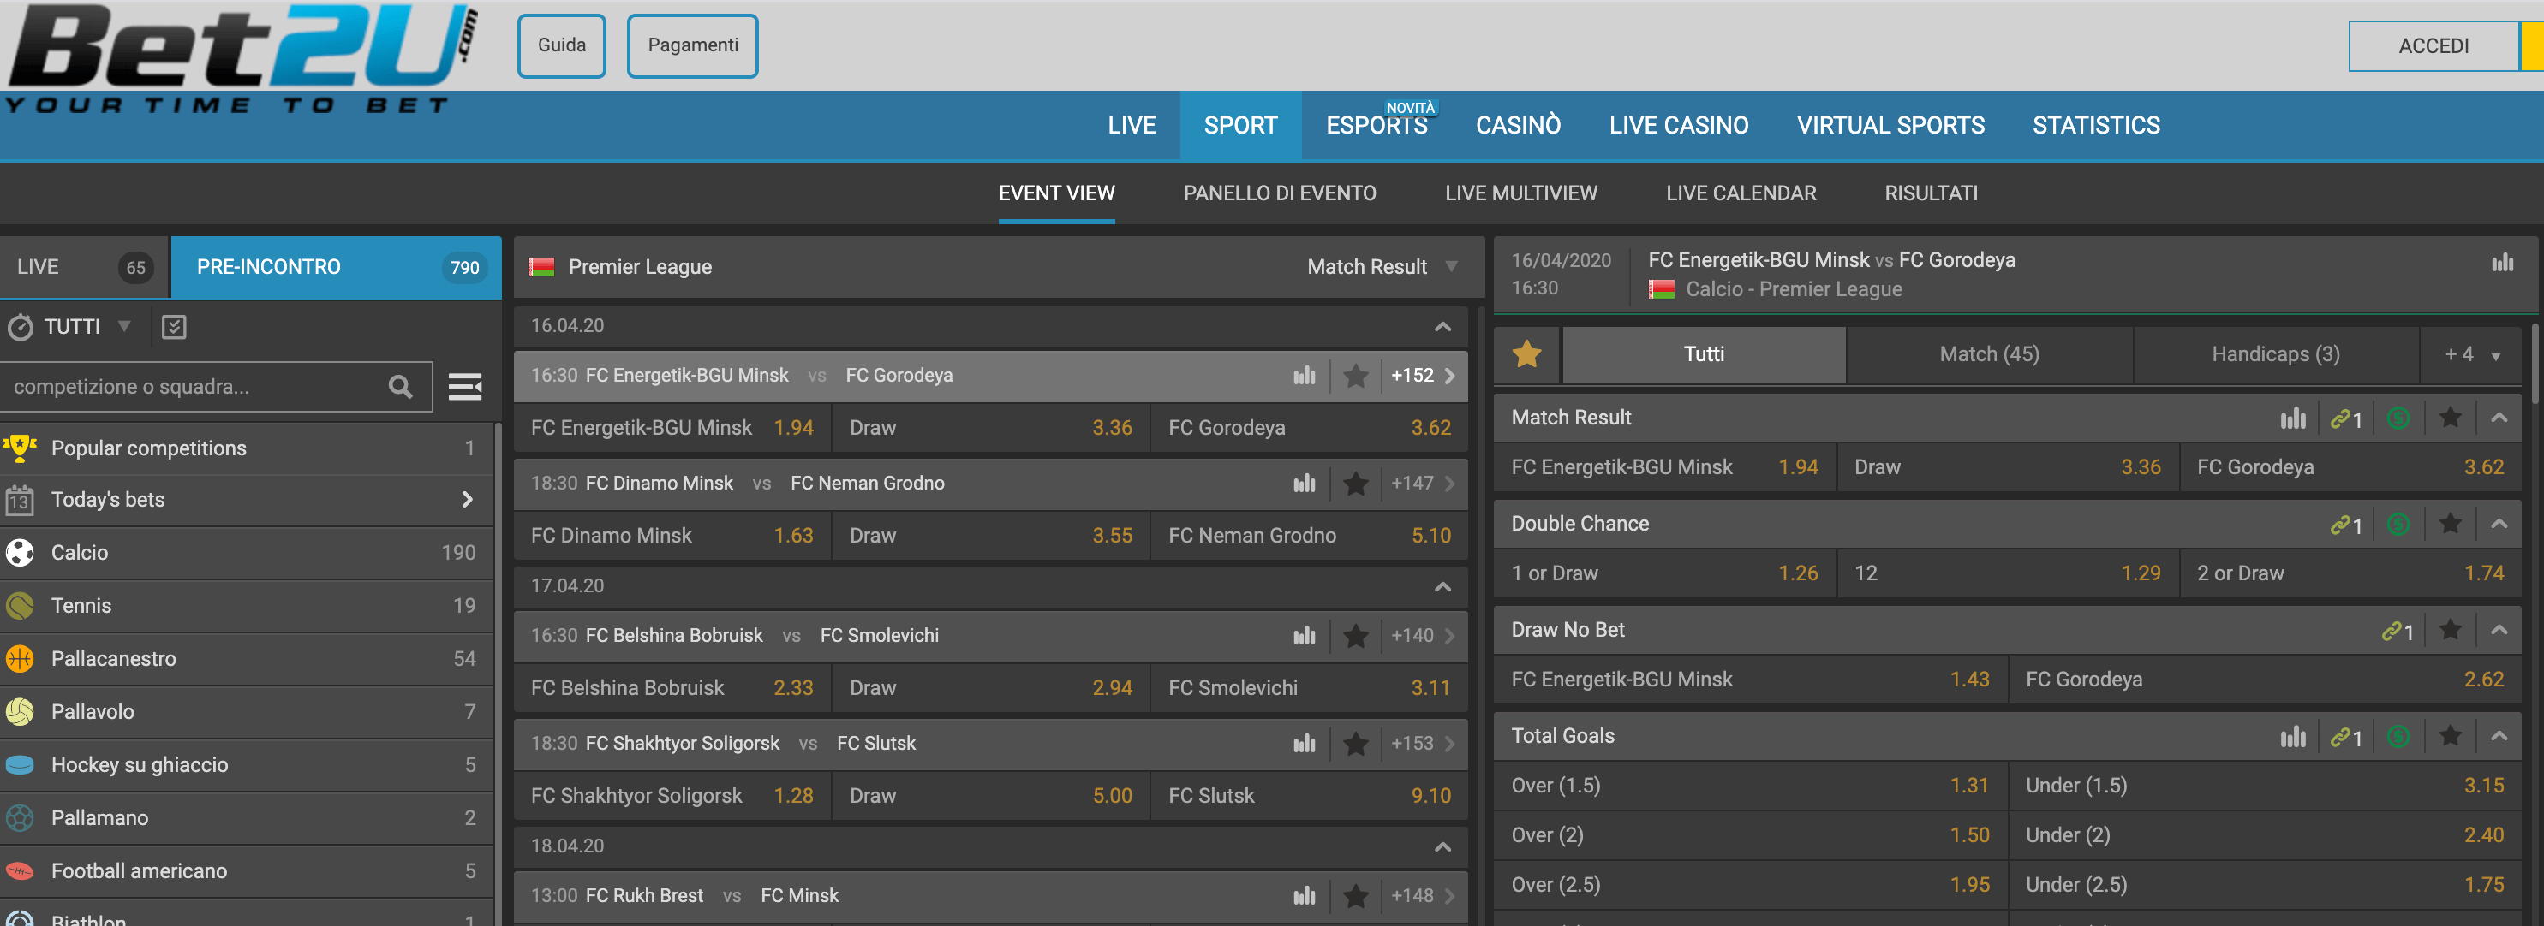Open statistics for FC Rukh Brest match

1304,895
